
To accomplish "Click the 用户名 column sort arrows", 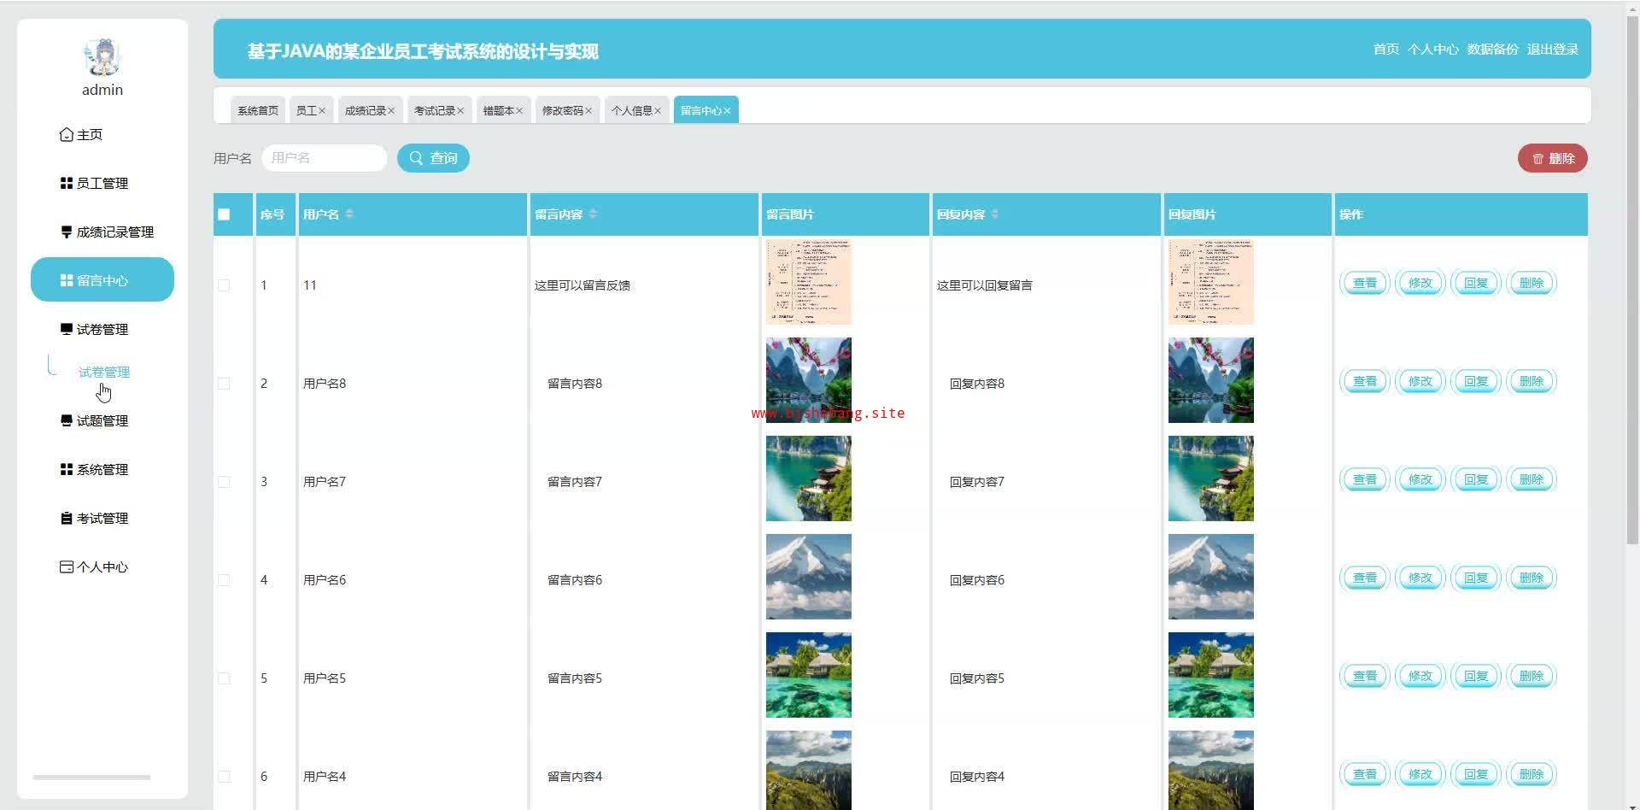I will click(349, 214).
